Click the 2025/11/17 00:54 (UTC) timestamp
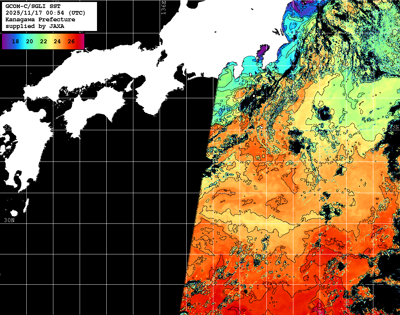 pyautogui.click(x=45, y=13)
